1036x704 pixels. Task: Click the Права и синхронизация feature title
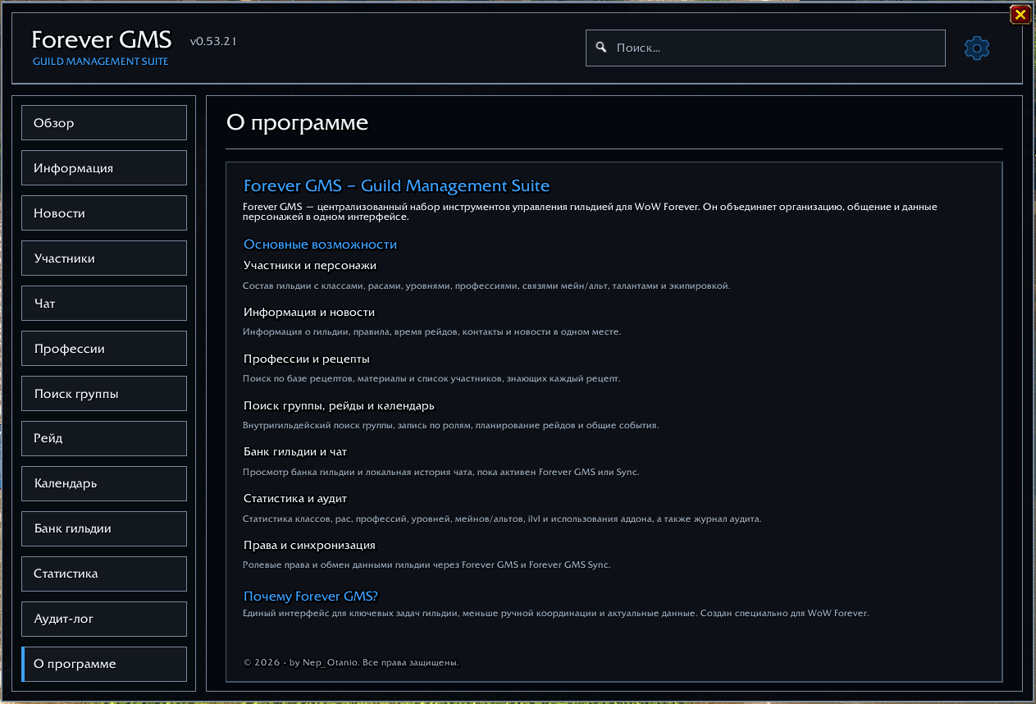coord(309,546)
